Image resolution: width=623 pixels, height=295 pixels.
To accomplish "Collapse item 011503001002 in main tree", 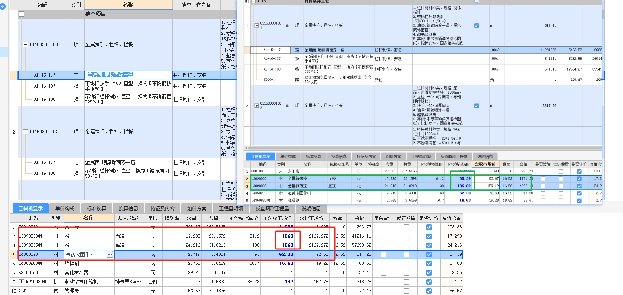I will pos(25,132).
